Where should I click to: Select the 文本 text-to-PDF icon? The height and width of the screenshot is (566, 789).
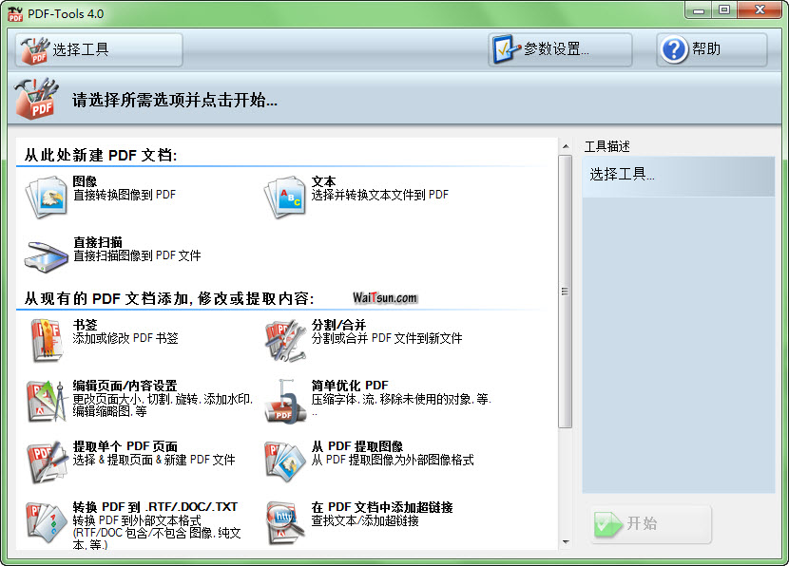[x=284, y=196]
